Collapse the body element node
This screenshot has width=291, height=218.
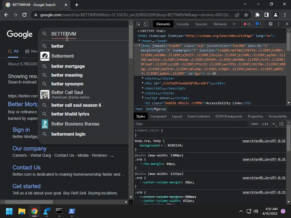click(139, 45)
